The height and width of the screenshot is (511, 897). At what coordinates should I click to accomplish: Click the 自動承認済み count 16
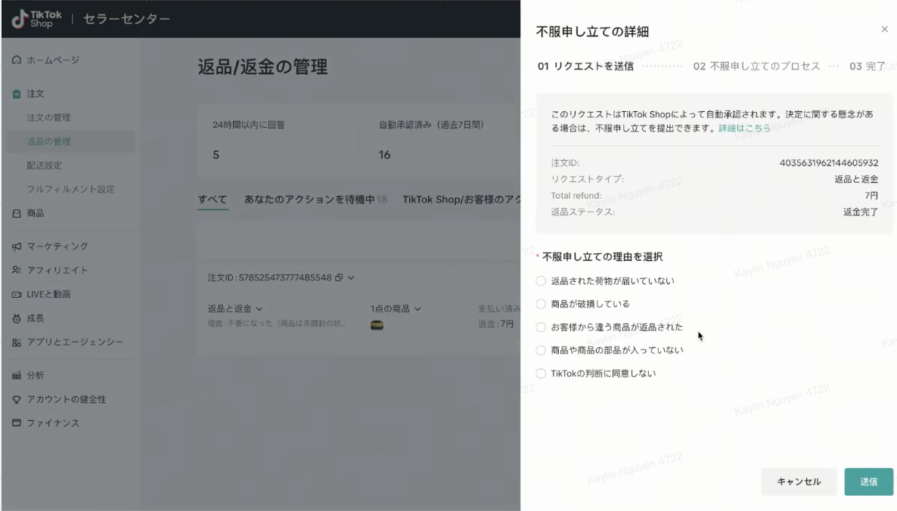pos(384,155)
